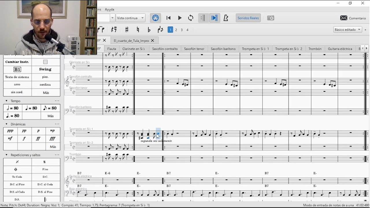Open the Comentario envelope link

[353, 18]
